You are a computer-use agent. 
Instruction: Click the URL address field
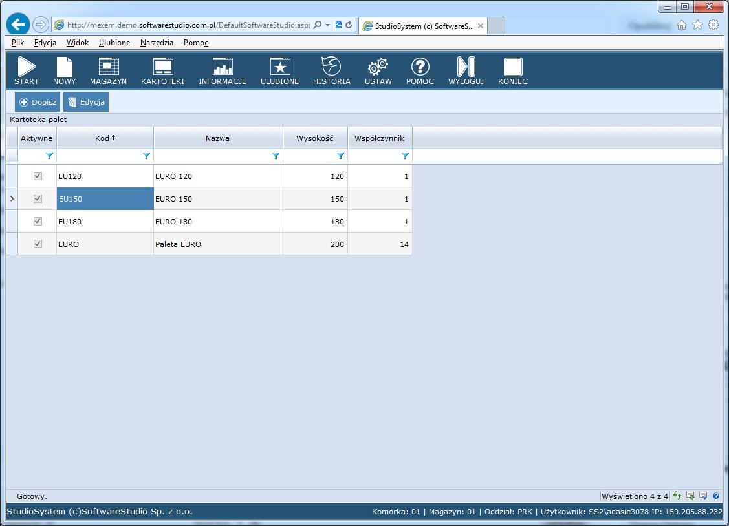click(x=188, y=25)
